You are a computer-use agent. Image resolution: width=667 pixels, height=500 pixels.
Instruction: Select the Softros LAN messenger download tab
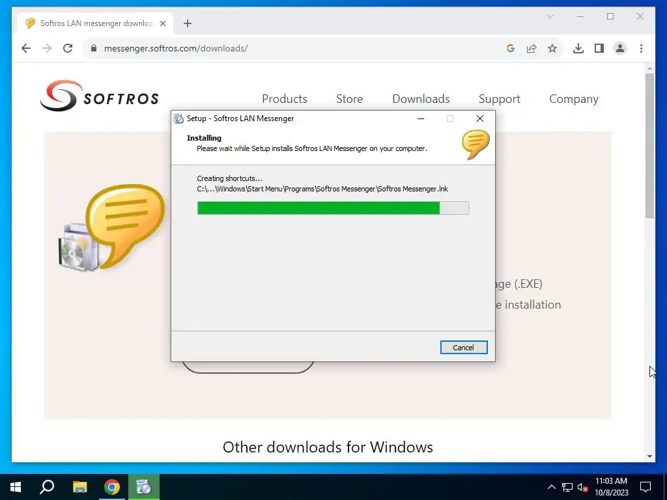tap(95, 23)
